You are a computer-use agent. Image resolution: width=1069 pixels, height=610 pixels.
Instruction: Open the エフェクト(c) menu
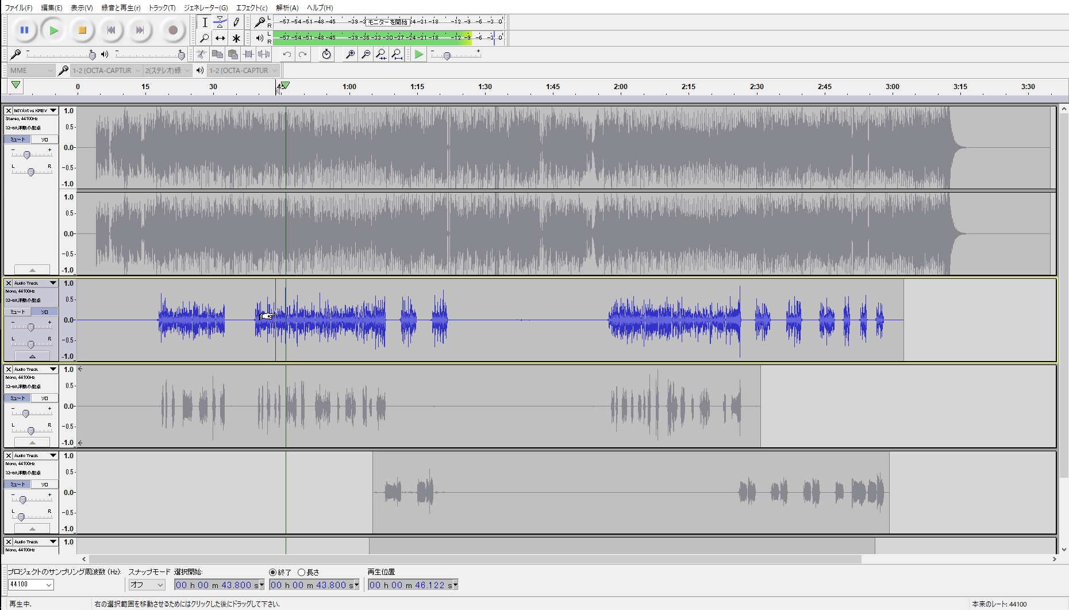[x=252, y=7]
